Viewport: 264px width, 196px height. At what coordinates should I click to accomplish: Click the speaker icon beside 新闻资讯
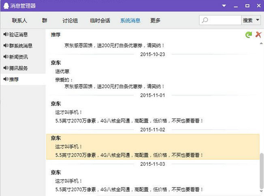6,57
